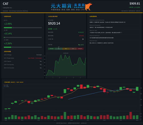Click the MA20 legend entry
This screenshot has height=125, width=143.
[6, 86]
